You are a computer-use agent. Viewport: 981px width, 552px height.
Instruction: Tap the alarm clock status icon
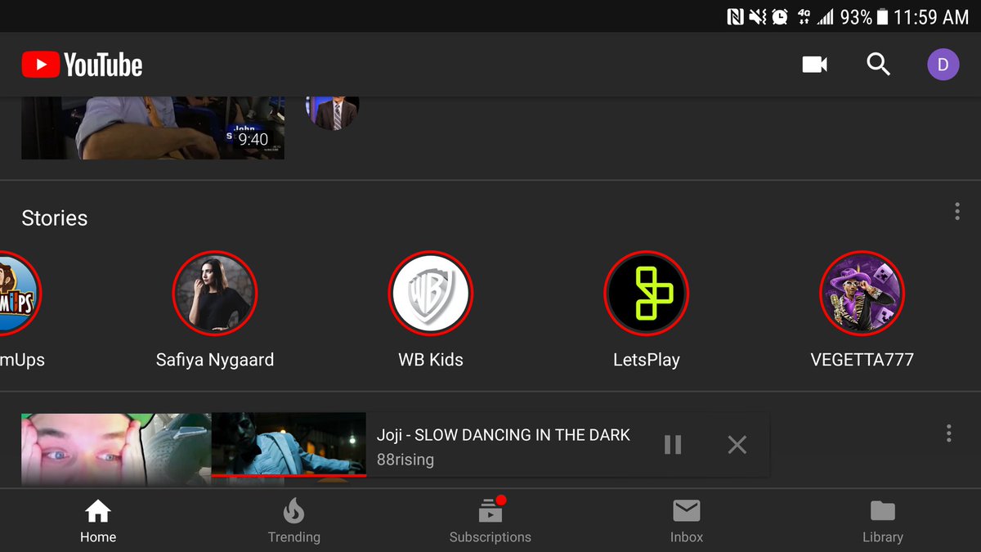coord(779,16)
